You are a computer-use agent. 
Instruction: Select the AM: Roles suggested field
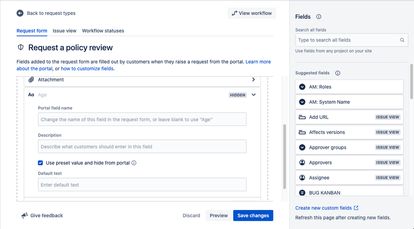[349, 87]
